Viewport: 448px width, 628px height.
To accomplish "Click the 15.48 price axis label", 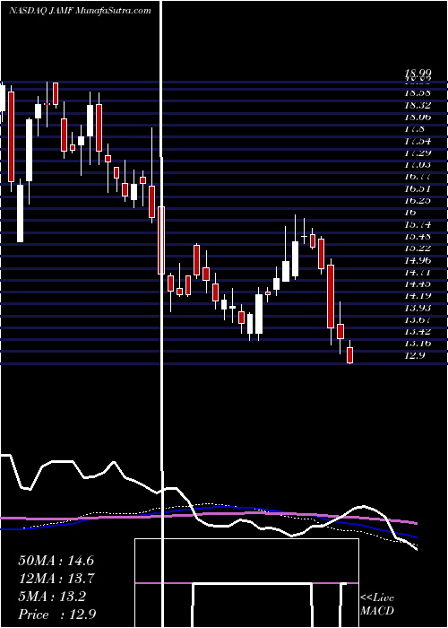I will point(418,236).
